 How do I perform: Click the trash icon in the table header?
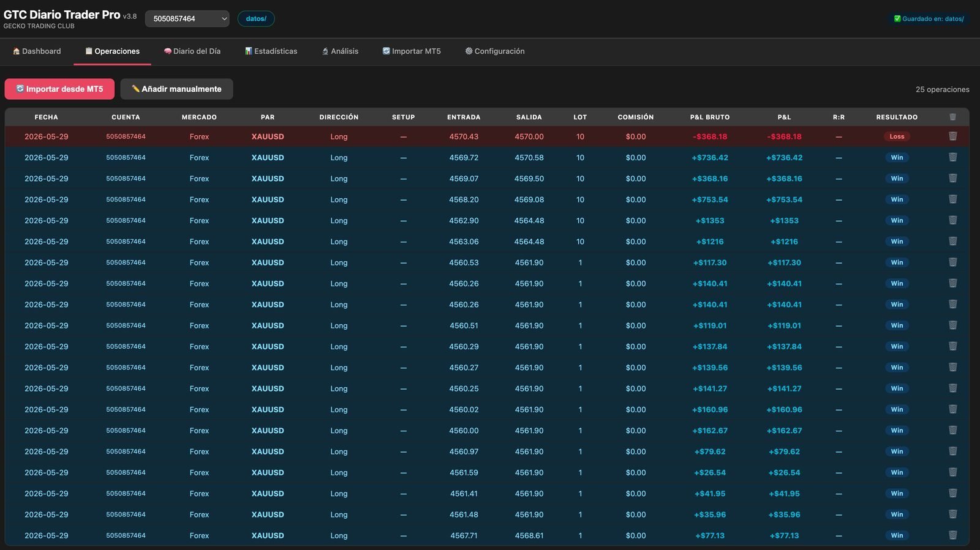(952, 117)
